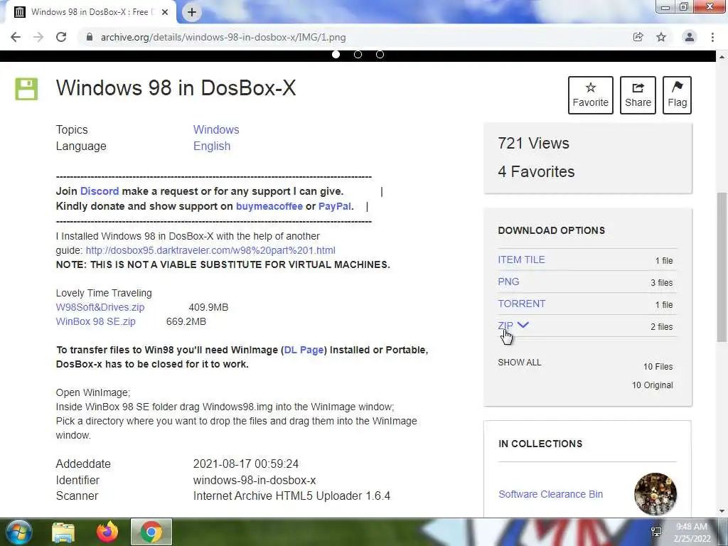Share this page via address bar icon

(638, 37)
